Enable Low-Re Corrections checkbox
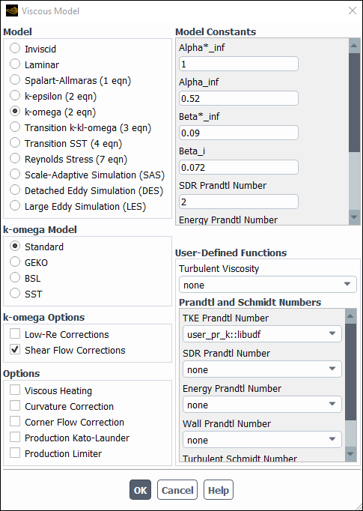Image resolution: width=363 pixels, height=511 pixels. coord(15,333)
